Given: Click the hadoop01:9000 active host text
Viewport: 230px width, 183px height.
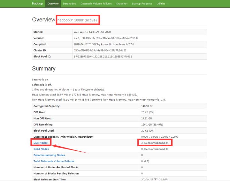Looking at the screenshot, I should [77, 20].
